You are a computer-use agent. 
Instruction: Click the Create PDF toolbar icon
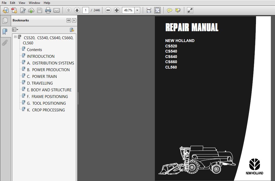(x=14, y=10)
